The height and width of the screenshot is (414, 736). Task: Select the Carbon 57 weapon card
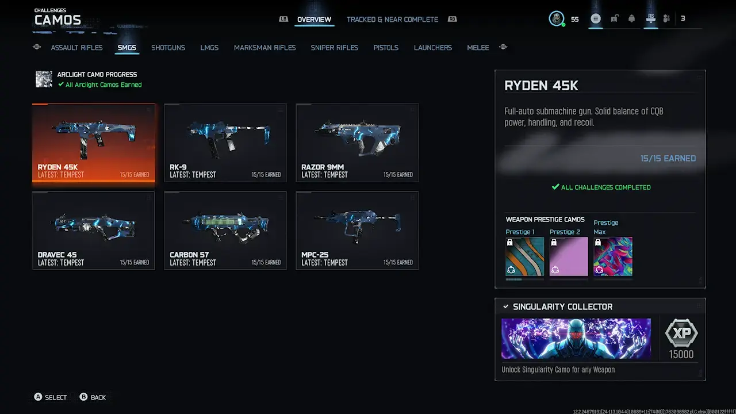point(225,231)
